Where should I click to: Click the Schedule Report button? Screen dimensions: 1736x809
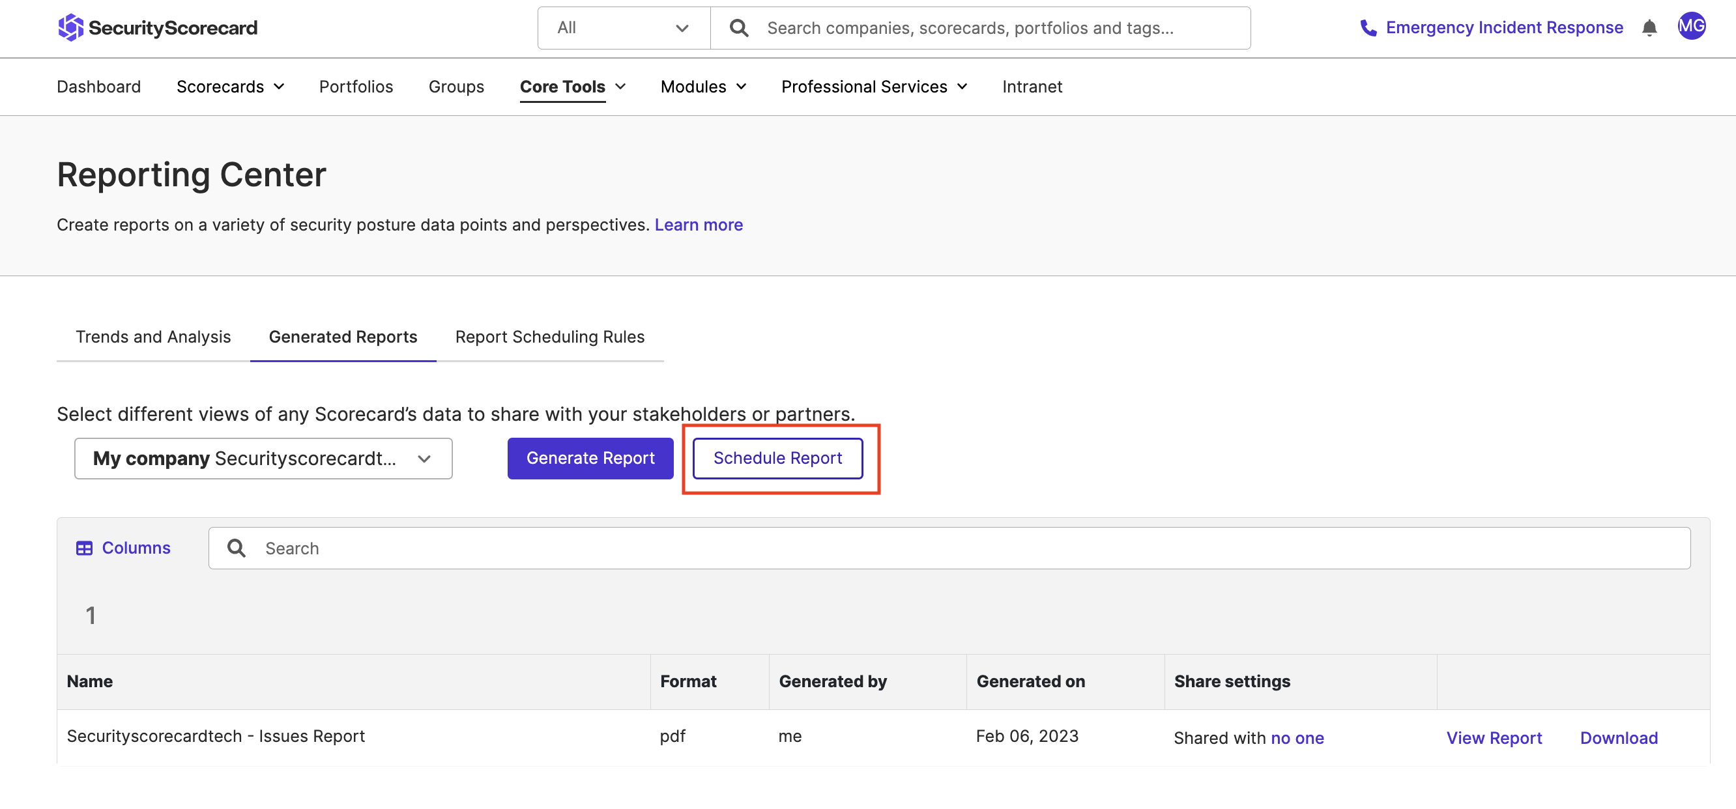pos(777,458)
